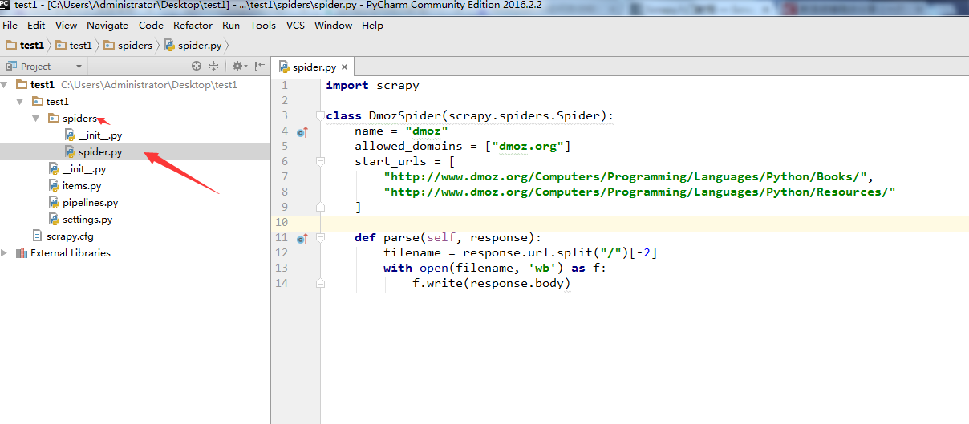Click the second test1 breadcrumb in navigation bar
Image resolution: width=969 pixels, height=424 pixels.
click(74, 46)
